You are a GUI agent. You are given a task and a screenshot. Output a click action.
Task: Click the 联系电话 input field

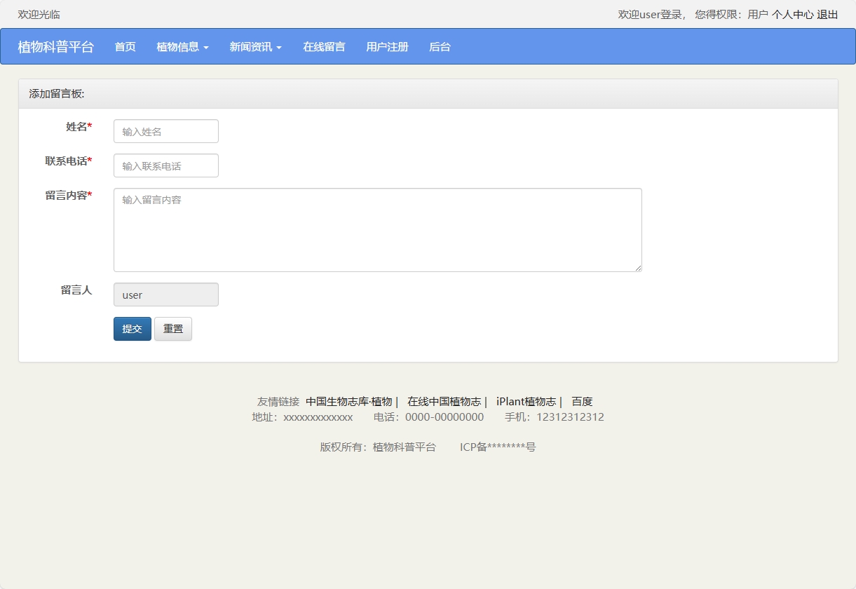click(166, 165)
